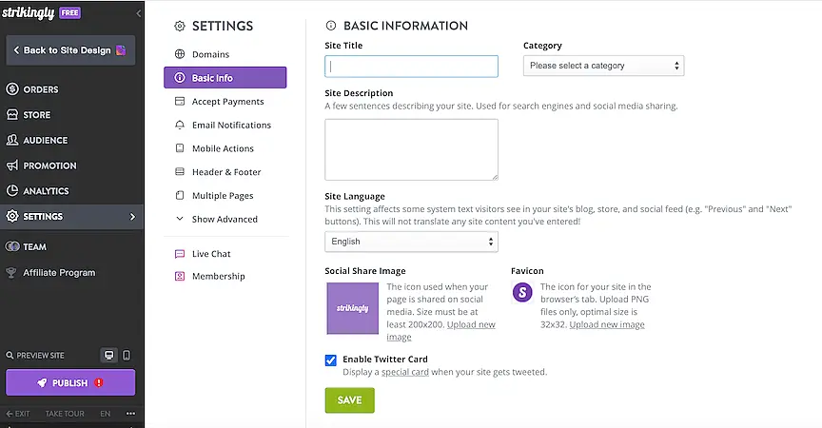822x428 pixels.
Task: Open the Site Language dropdown
Action: [x=411, y=242]
